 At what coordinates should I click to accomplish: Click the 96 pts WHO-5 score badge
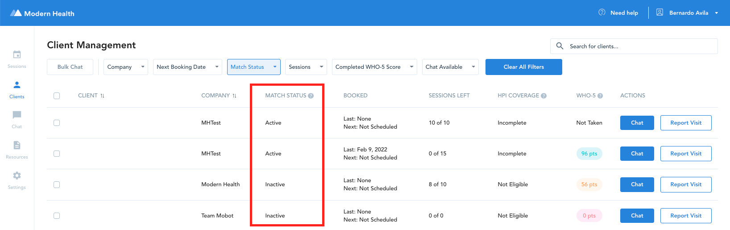coord(589,154)
